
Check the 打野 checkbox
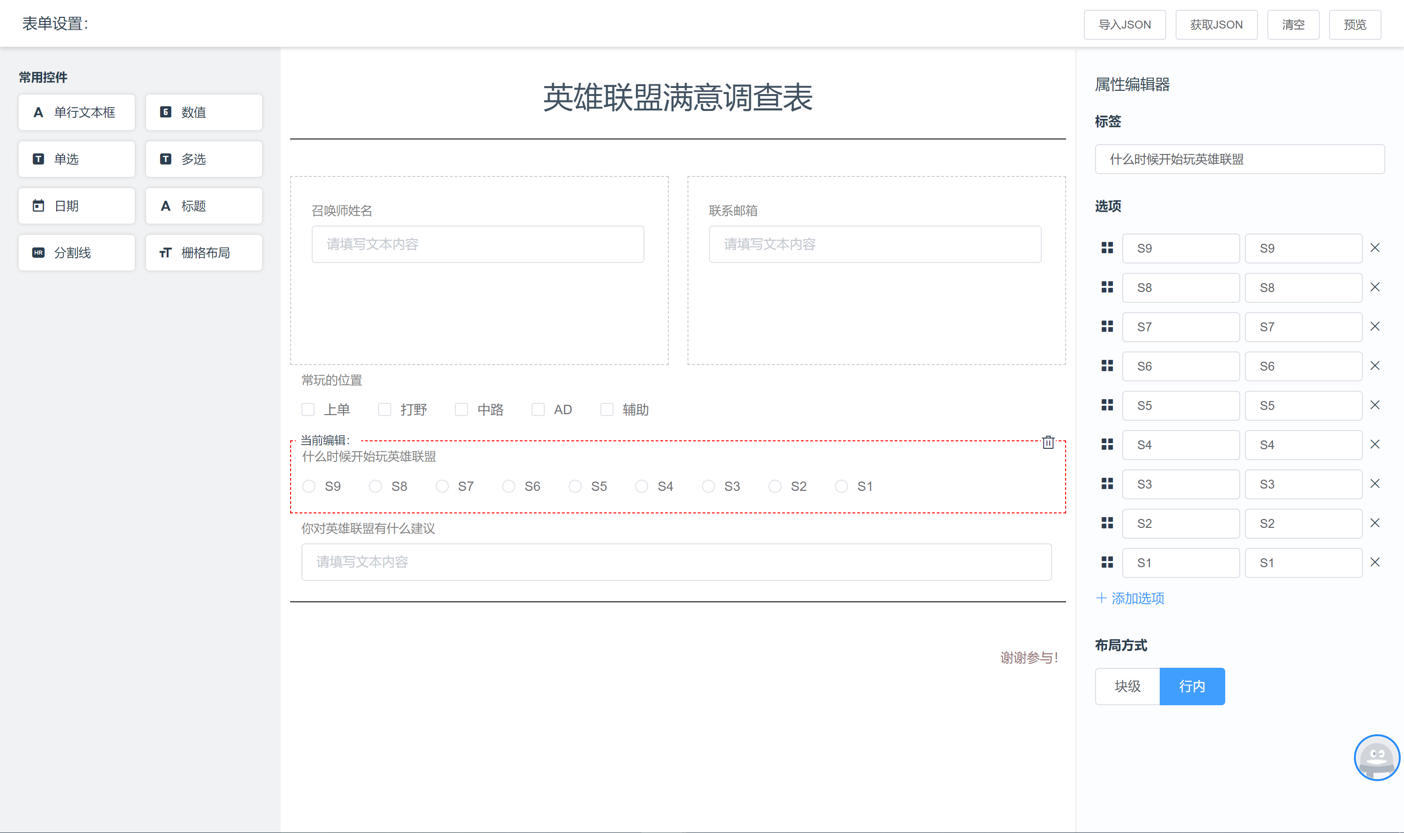click(385, 410)
